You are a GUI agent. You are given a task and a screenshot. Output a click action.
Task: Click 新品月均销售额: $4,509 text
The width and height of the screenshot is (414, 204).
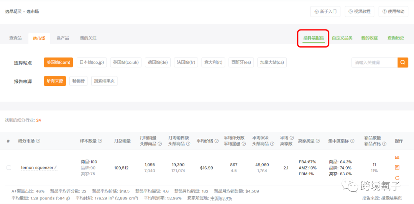(236, 191)
